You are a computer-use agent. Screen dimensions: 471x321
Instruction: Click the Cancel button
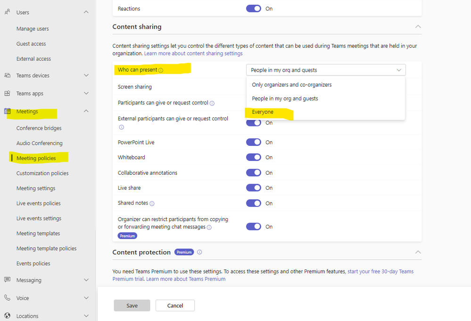[175, 305]
